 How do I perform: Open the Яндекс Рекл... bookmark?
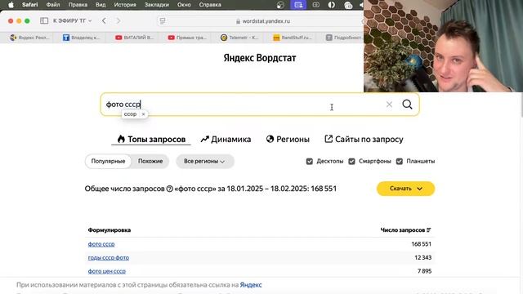coord(29,38)
